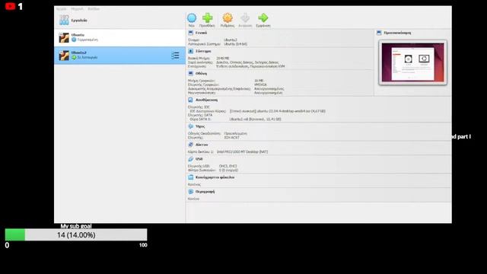Viewport: 487px width, 274px height.
Task: Click the ICH AC97 audio controller value
Action: tap(231, 137)
